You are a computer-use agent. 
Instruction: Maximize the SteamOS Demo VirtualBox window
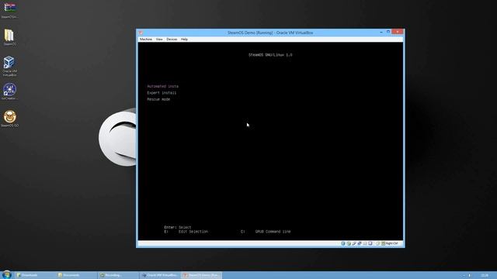click(388, 32)
